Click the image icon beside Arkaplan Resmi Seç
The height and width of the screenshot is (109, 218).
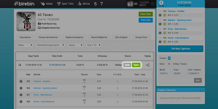(39, 28)
